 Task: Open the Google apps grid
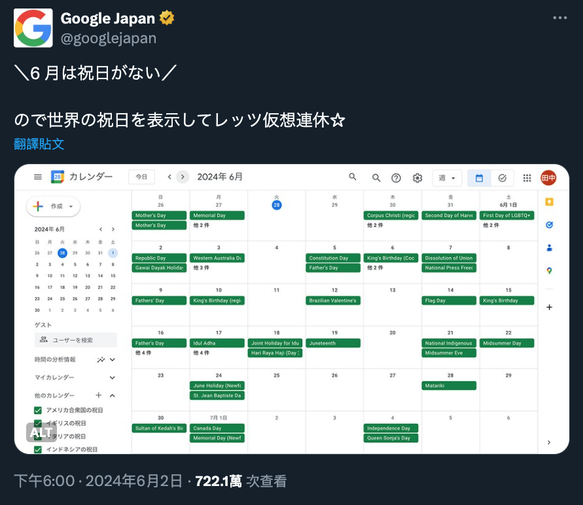pos(527,177)
